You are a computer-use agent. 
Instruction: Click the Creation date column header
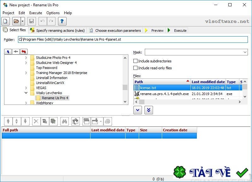[179, 130]
